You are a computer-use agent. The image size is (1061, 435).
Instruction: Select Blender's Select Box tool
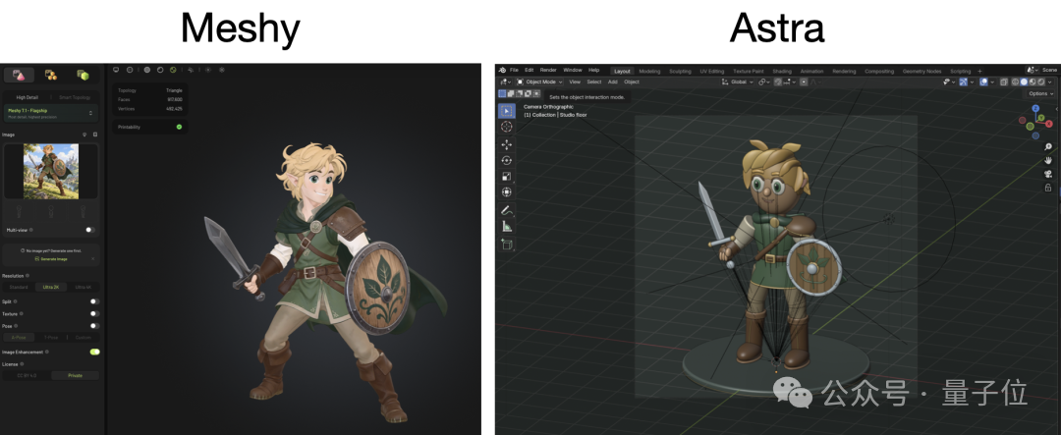point(506,110)
